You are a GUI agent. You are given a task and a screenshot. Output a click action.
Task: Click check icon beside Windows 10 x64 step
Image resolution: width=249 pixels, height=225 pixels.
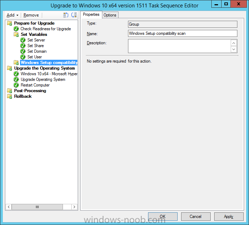(x=16, y=74)
